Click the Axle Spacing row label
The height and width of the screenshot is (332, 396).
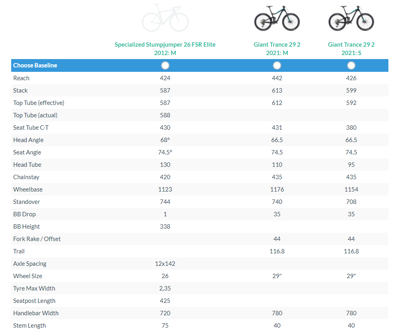(x=30, y=264)
